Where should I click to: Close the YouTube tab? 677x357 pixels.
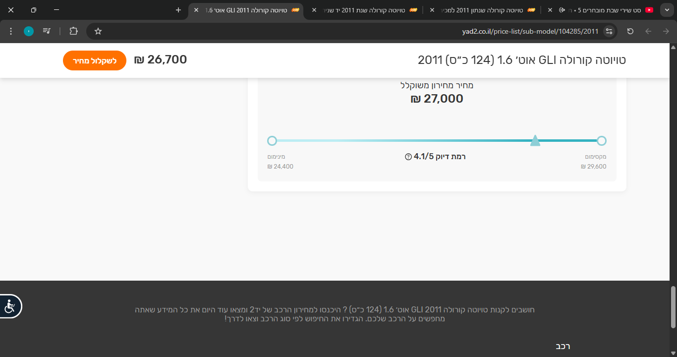point(550,10)
